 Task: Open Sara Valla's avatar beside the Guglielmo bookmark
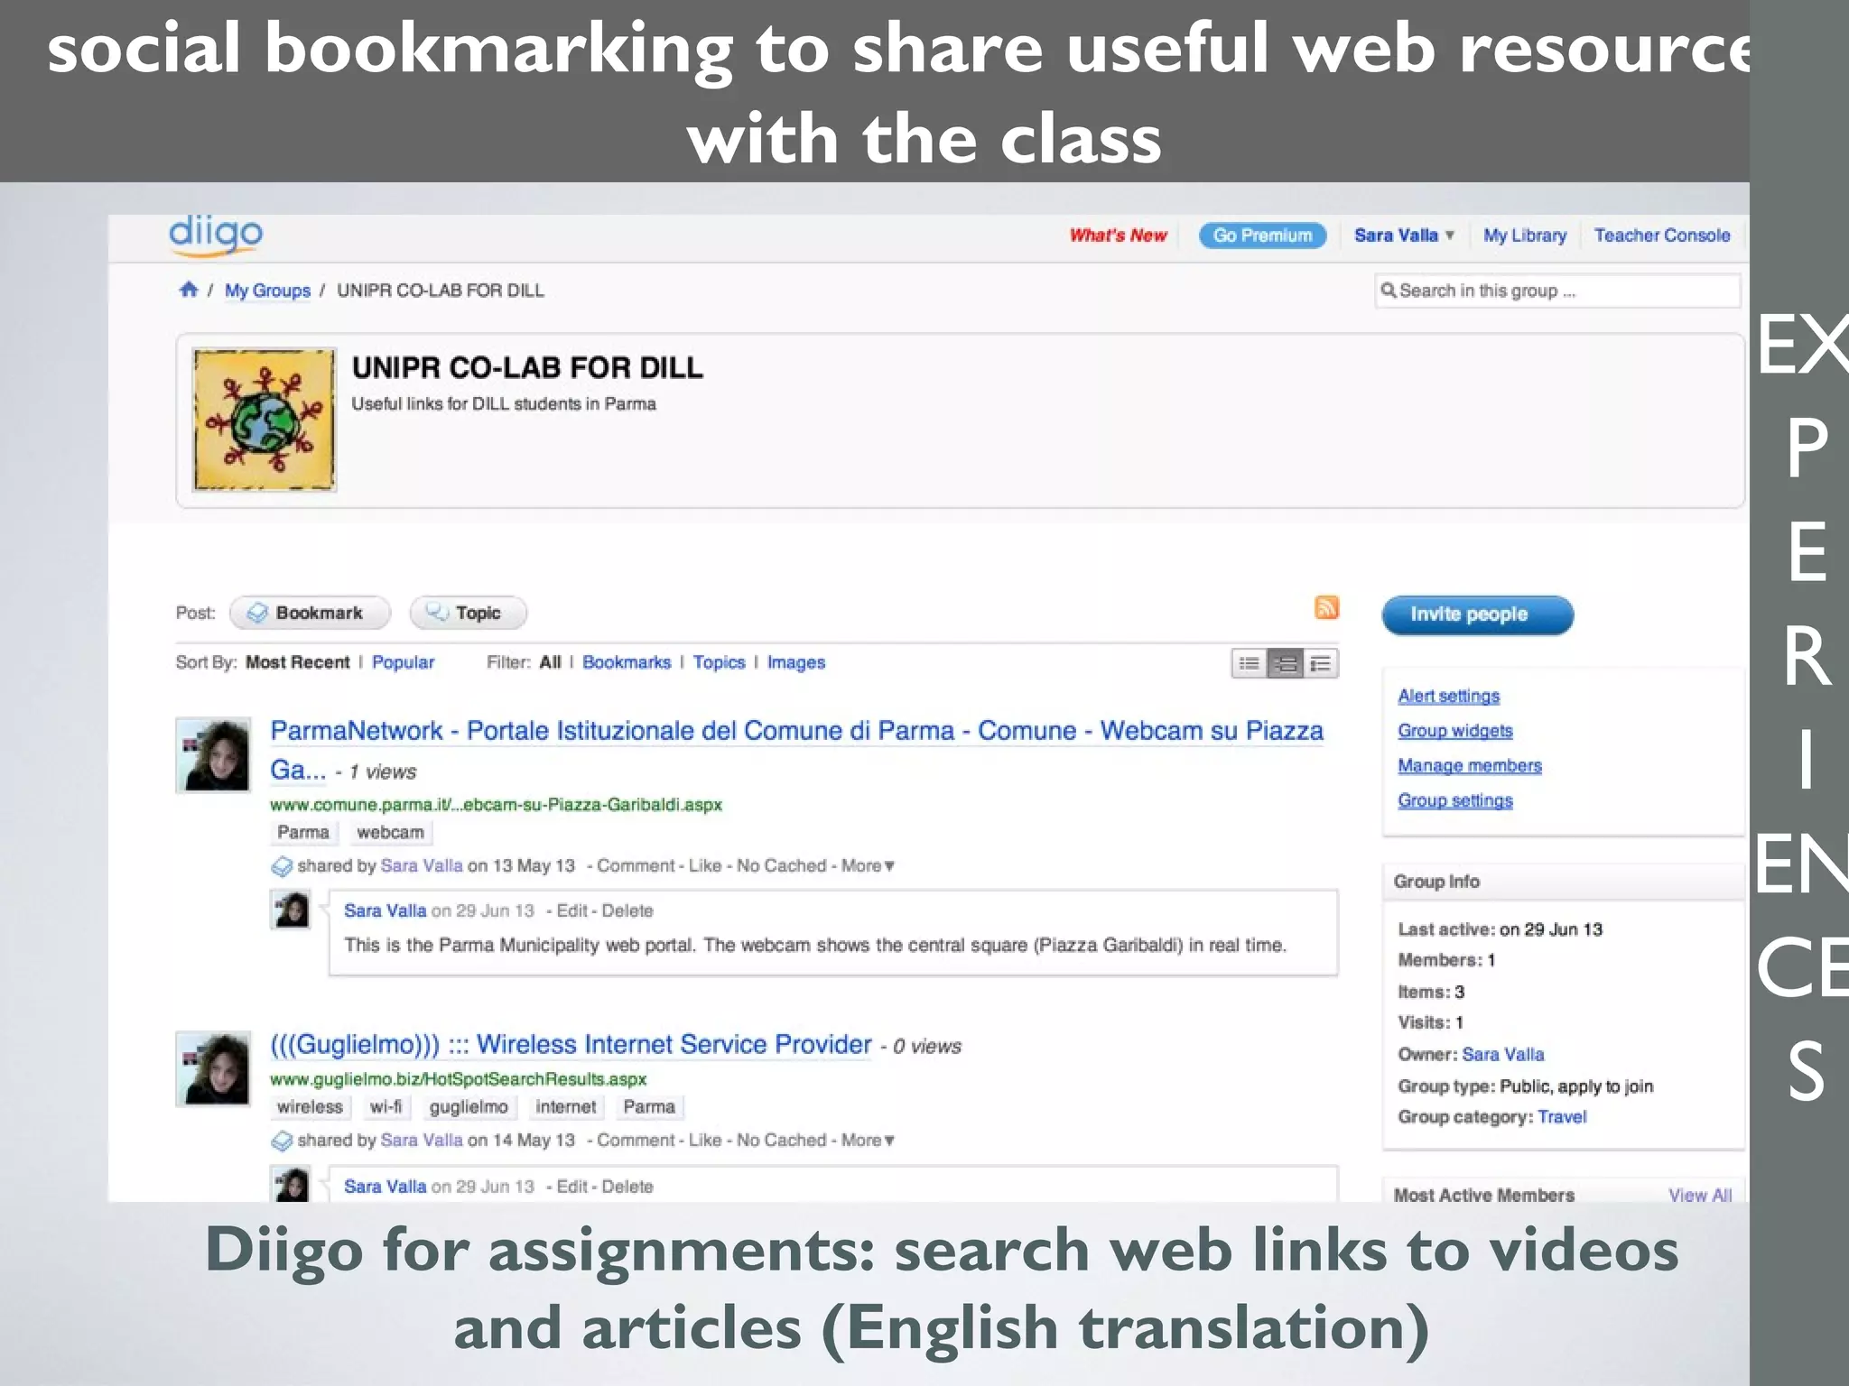tap(213, 1068)
